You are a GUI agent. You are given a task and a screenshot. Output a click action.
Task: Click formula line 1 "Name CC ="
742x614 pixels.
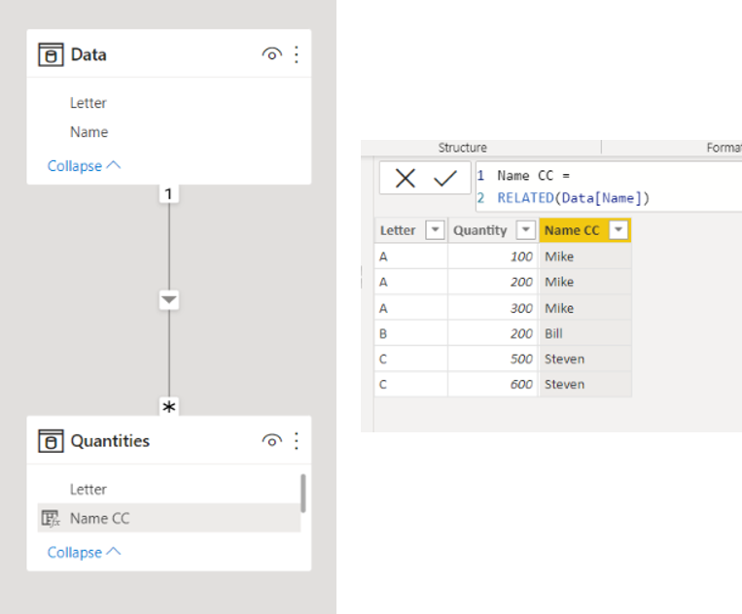pos(533,176)
